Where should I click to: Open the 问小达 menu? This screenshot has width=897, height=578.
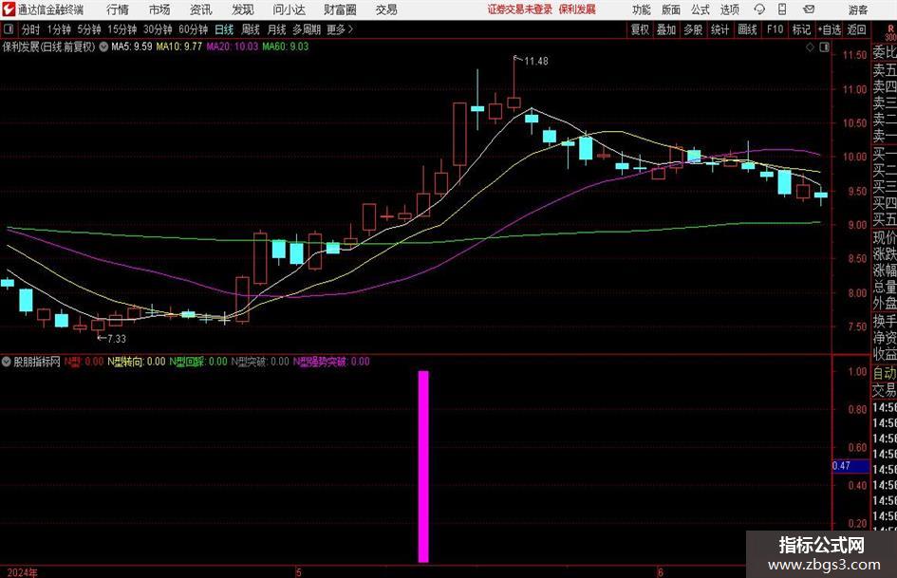pos(289,9)
